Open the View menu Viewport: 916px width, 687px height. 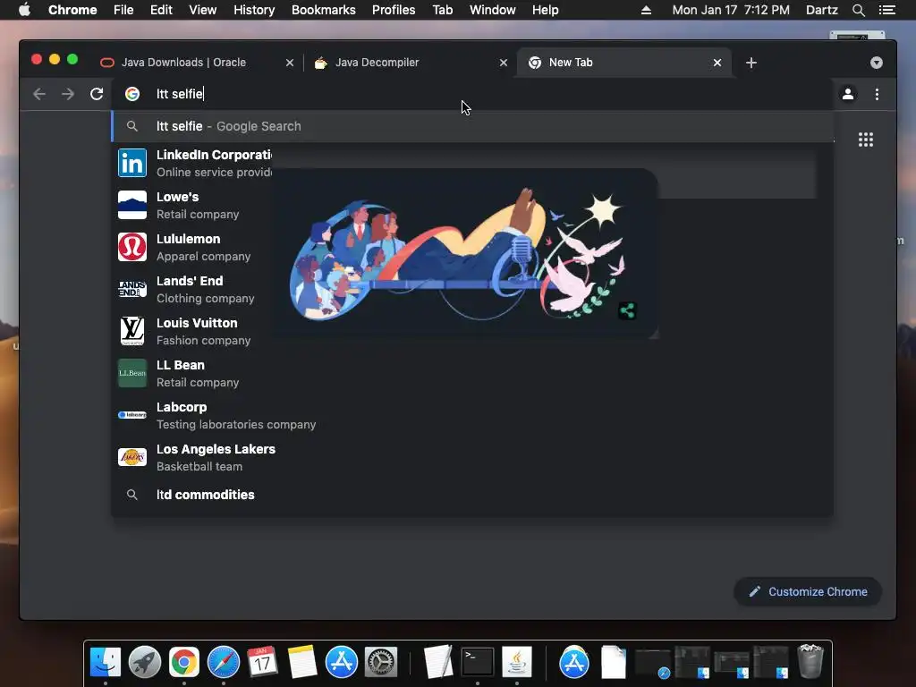tap(203, 10)
